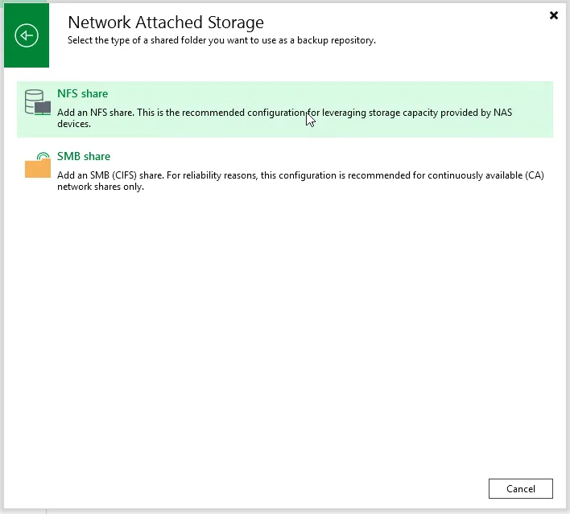Go back using the circled arrow icon
570x514 pixels.
click(27, 35)
